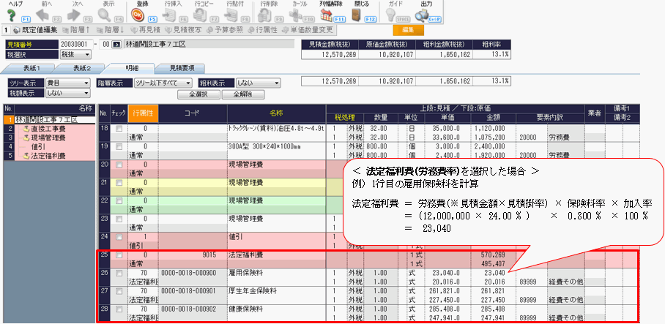The height and width of the screenshot is (324, 665).
Task: Click the 全選択 select-all button
Action: 198,94
